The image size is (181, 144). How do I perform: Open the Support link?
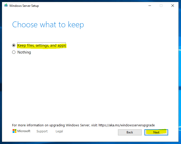pyautogui.click(x=42, y=131)
